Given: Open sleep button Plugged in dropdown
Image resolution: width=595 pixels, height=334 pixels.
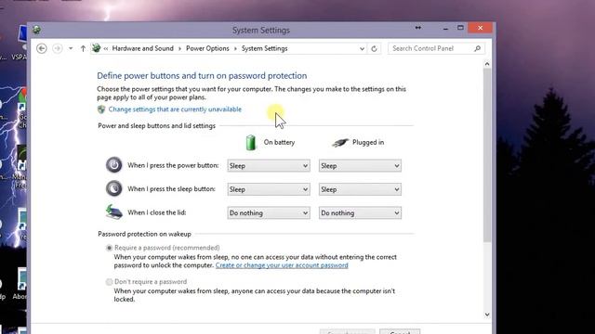Looking at the screenshot, I should (360, 189).
